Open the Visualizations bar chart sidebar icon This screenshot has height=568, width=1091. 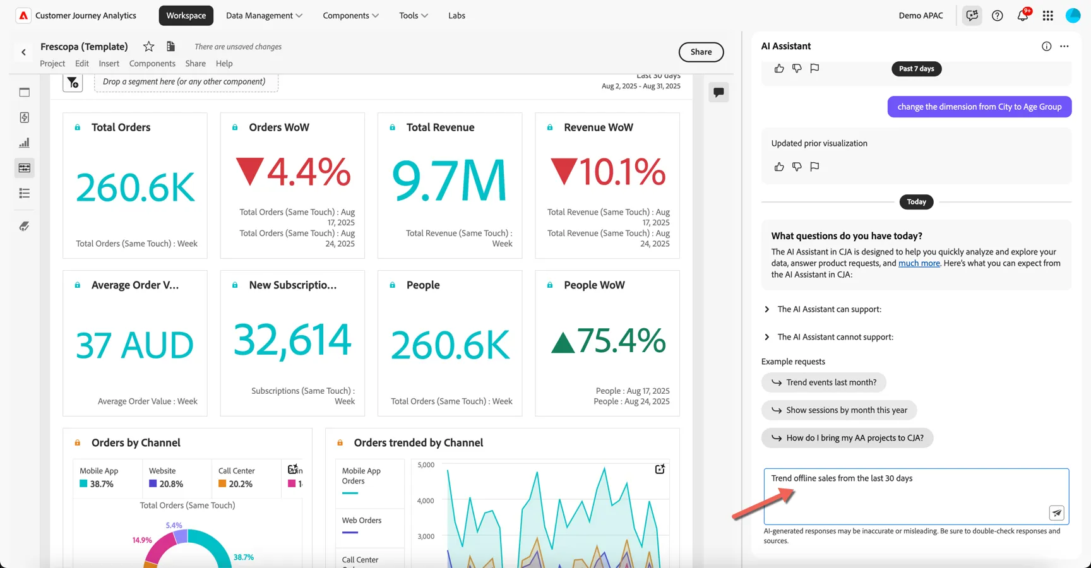tap(25, 143)
